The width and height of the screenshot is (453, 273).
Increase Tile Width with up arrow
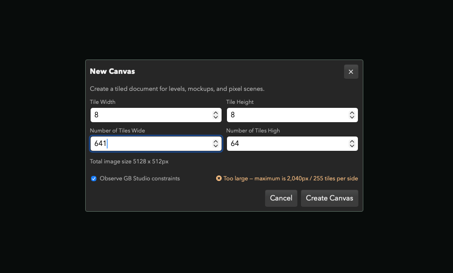pyautogui.click(x=216, y=113)
